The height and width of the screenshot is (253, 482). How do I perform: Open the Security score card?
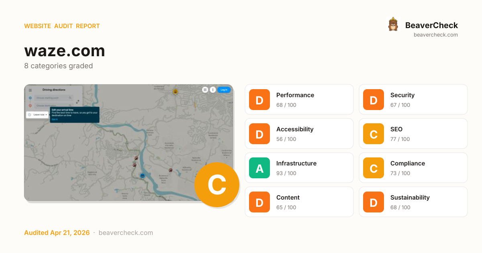tap(413, 100)
